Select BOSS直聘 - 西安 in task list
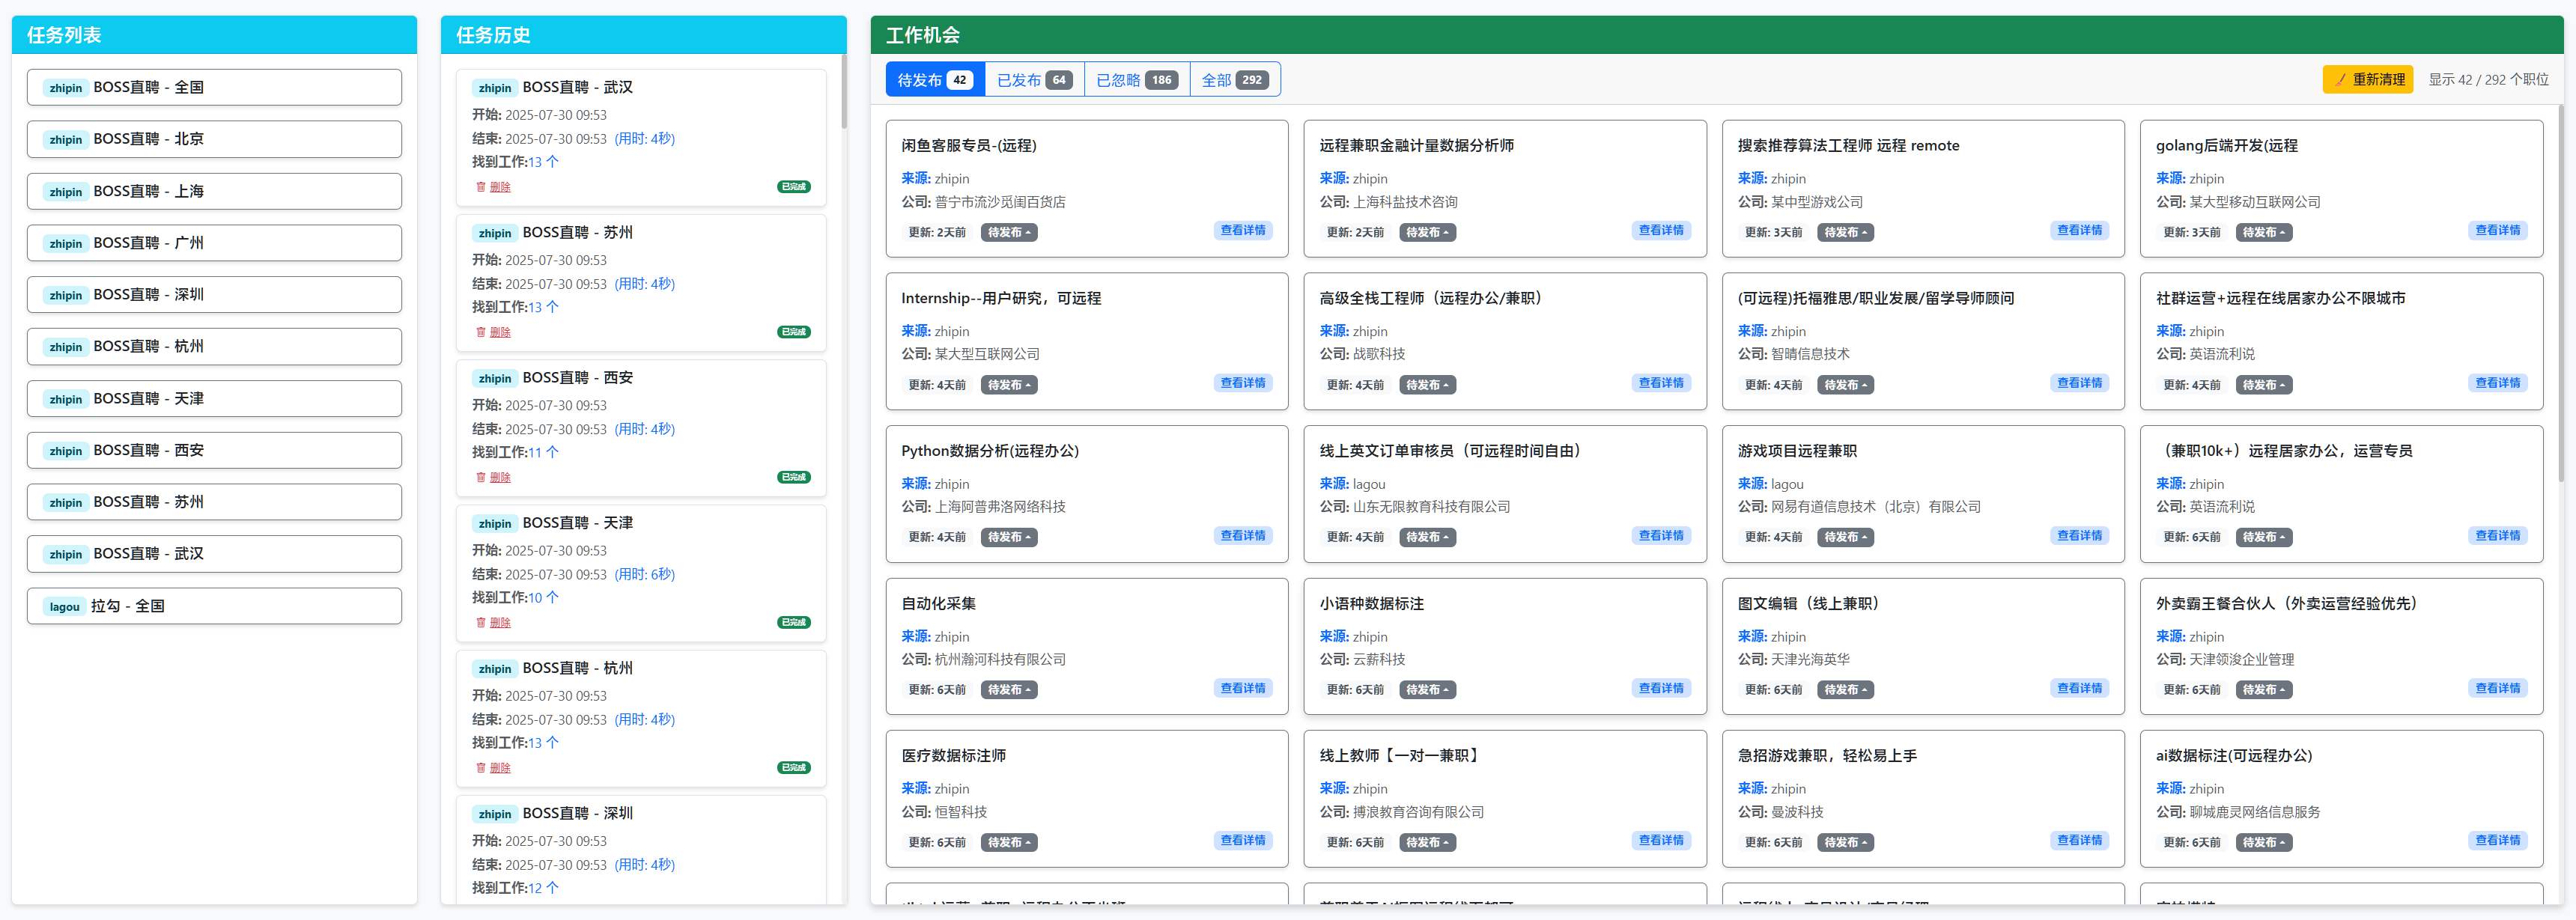This screenshot has width=2576, height=920. coord(214,450)
